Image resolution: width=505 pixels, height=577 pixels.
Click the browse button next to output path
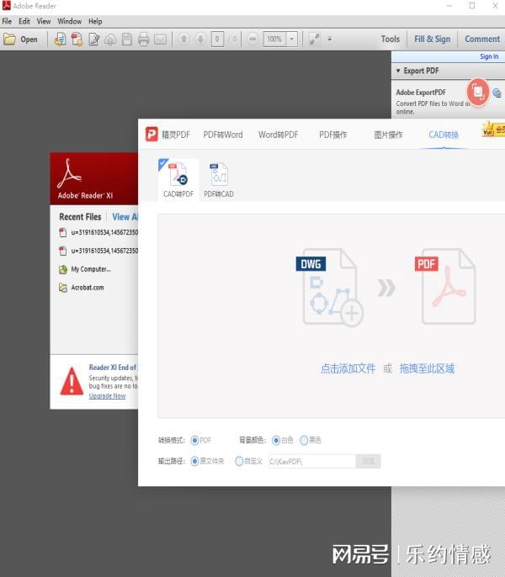tap(369, 461)
